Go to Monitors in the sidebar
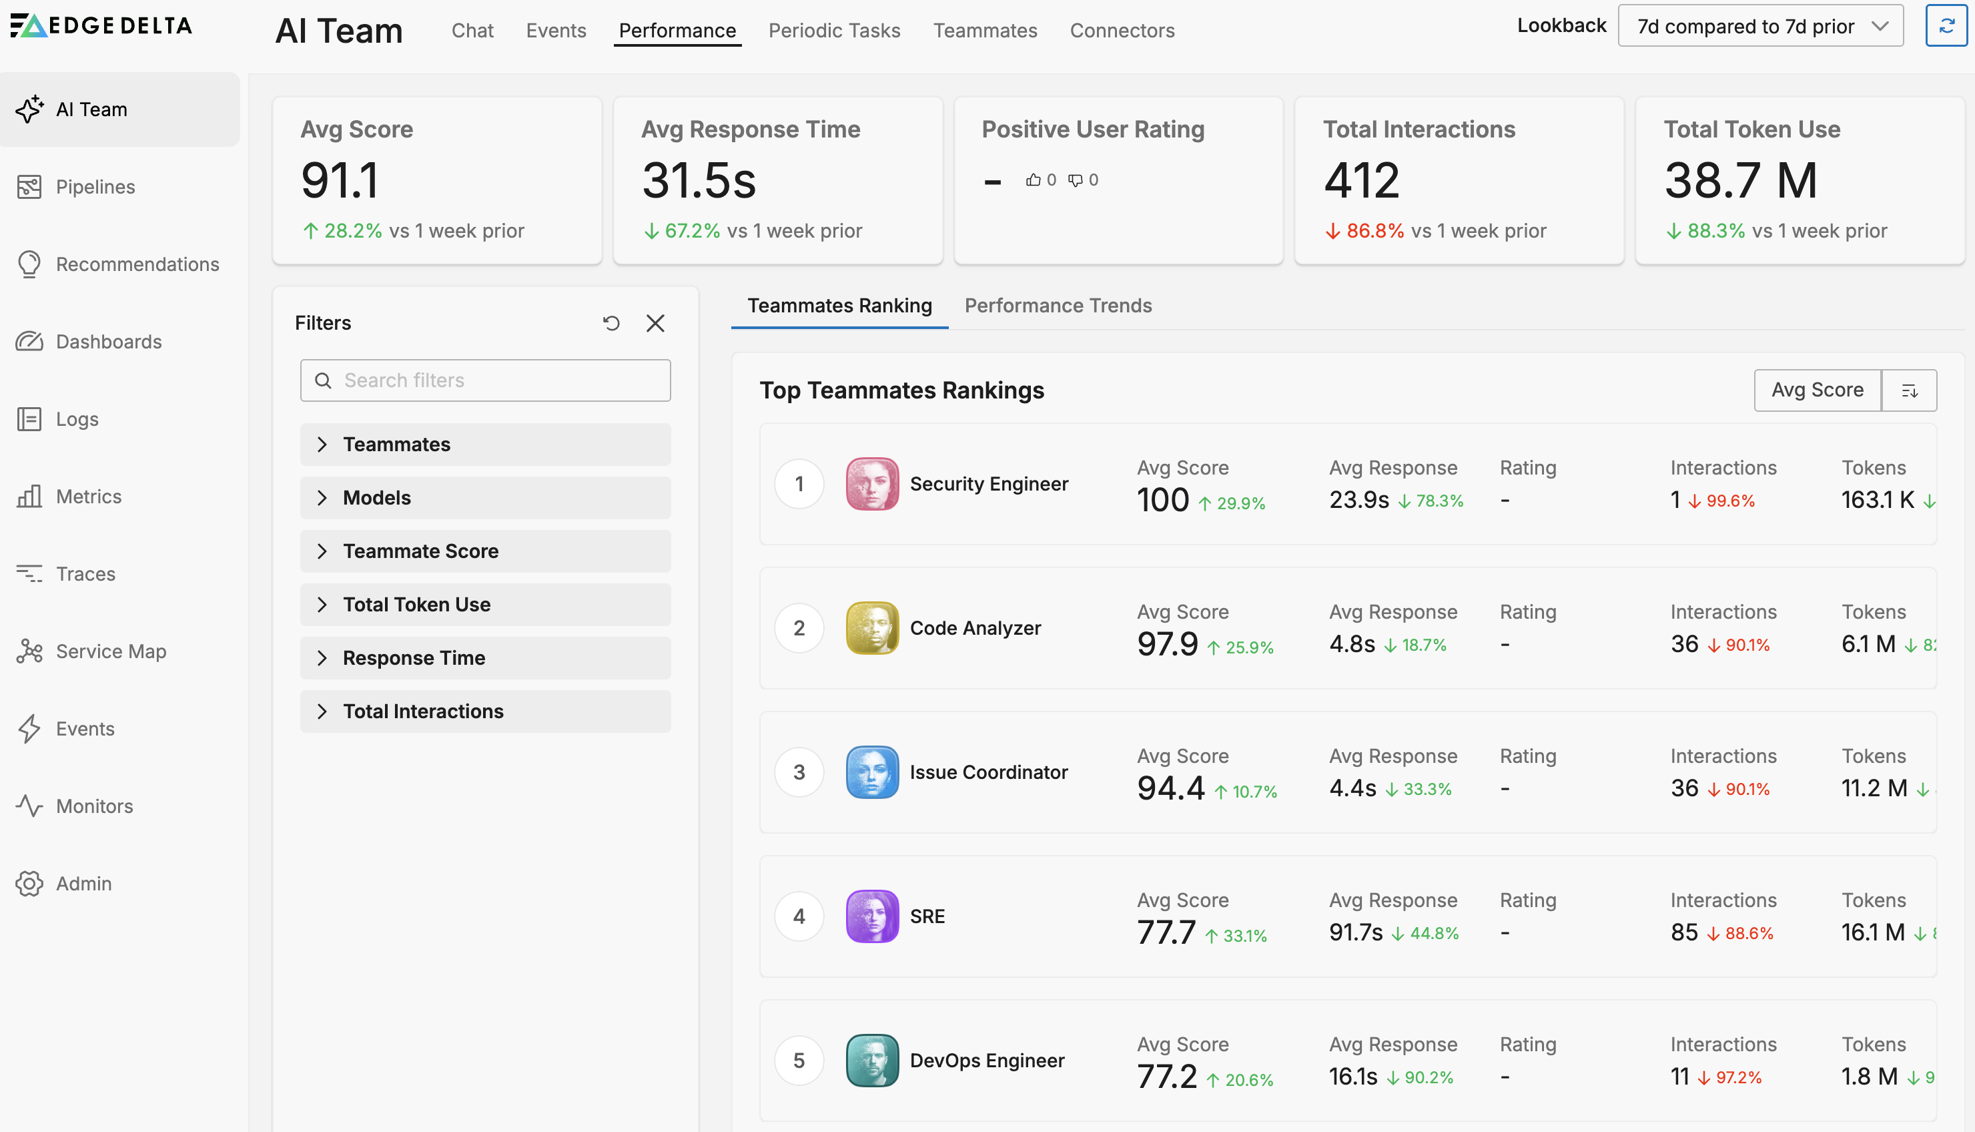 pos(94,806)
